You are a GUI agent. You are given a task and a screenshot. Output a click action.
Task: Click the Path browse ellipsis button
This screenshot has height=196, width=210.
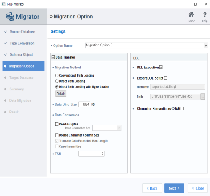click(x=203, y=97)
